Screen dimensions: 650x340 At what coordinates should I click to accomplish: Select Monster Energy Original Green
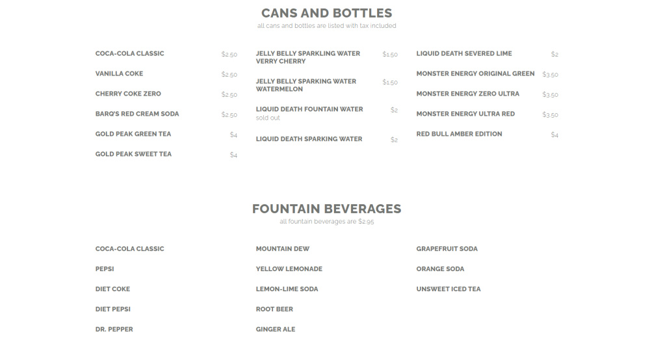pyautogui.click(x=475, y=73)
